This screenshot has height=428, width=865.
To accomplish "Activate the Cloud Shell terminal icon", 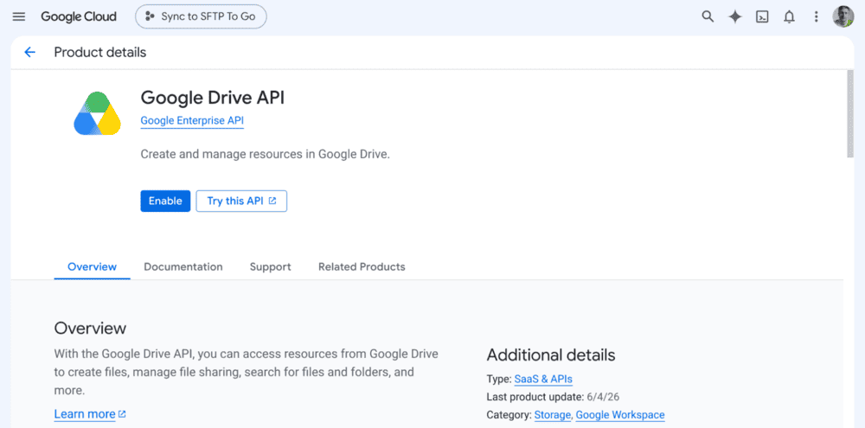I will pyautogui.click(x=762, y=16).
